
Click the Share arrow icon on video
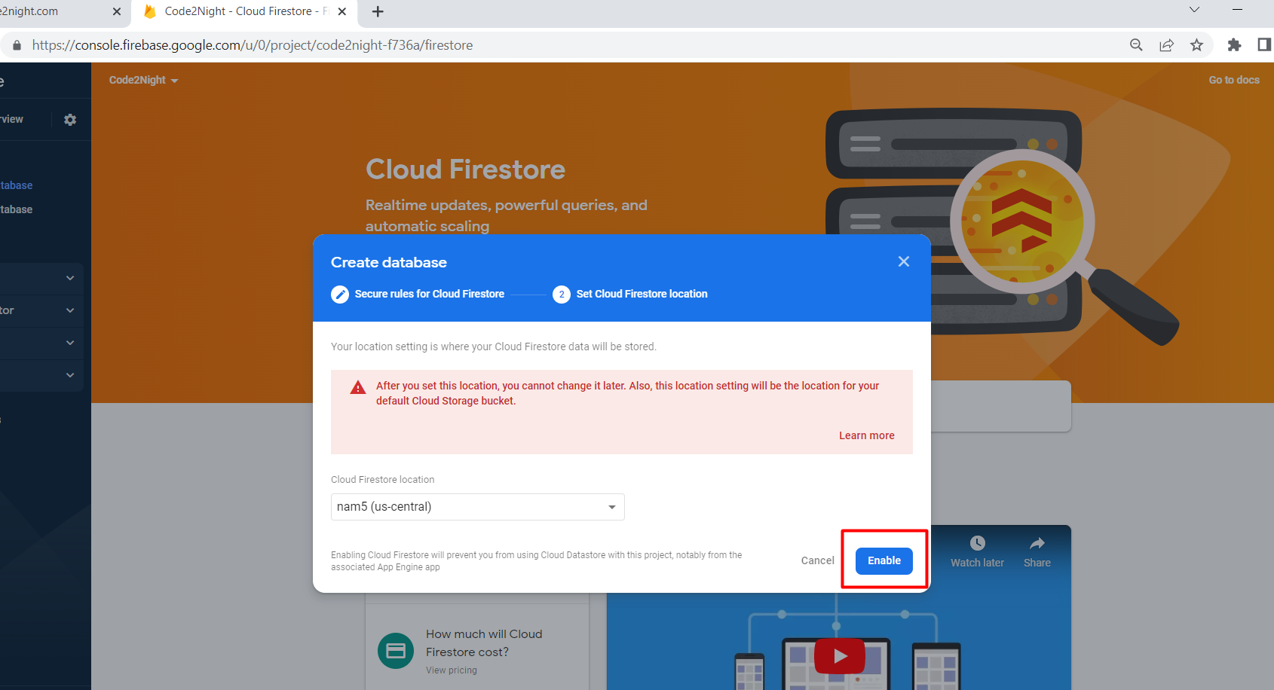(1037, 543)
